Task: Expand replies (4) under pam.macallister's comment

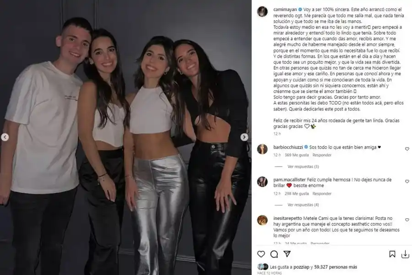Action: point(303,205)
